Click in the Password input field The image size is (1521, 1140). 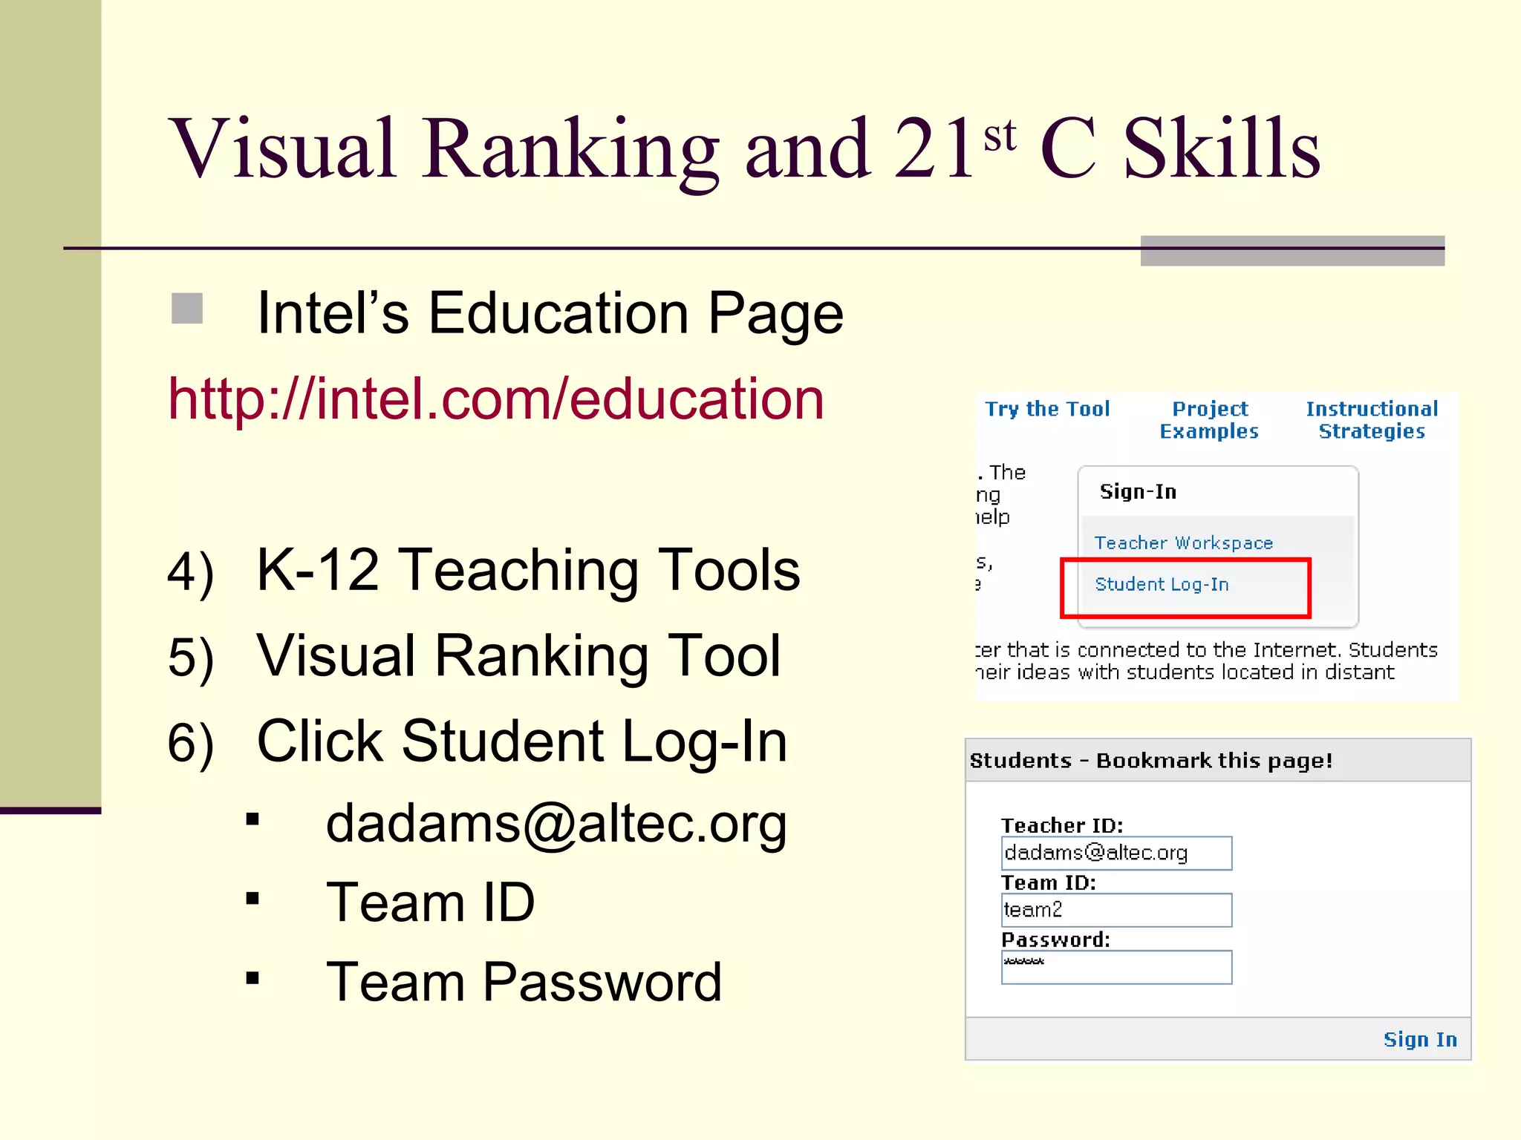(x=1116, y=967)
